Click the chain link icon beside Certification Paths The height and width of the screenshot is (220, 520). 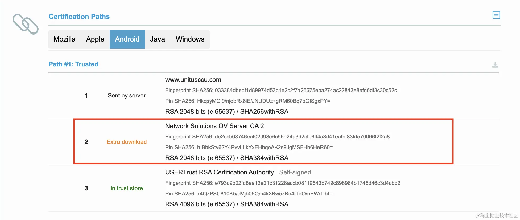[26, 24]
